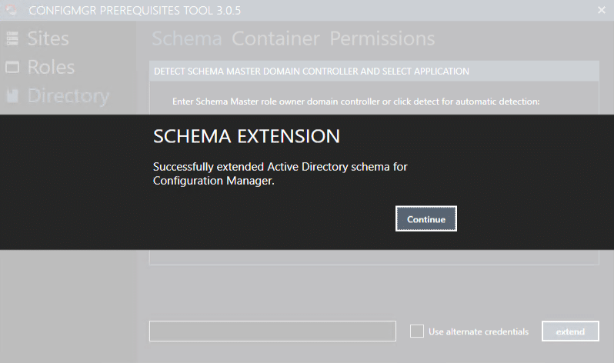614x363 pixels.
Task: Click the Schema Extension dialog title
Action: click(246, 137)
